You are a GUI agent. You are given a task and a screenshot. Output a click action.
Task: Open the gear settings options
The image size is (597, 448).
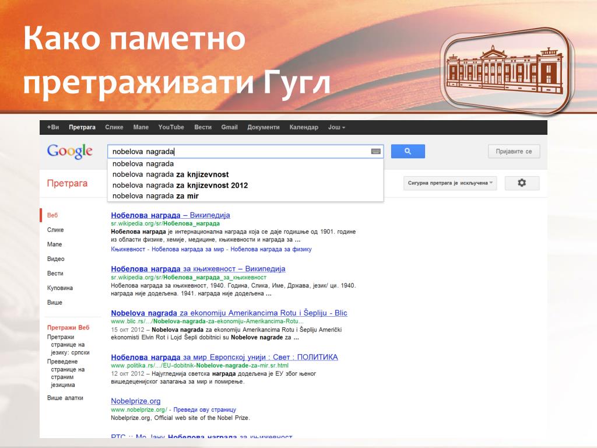coord(522,183)
